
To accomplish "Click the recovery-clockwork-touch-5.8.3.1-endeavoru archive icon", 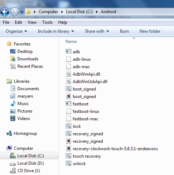I will [69, 148].
